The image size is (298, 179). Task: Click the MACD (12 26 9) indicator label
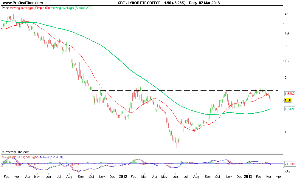(x=52, y=157)
